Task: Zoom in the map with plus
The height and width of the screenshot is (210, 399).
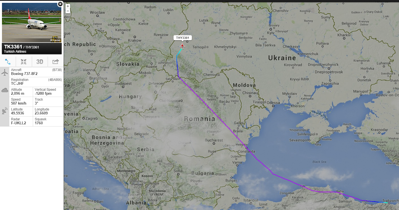Action: (x=68, y=6)
